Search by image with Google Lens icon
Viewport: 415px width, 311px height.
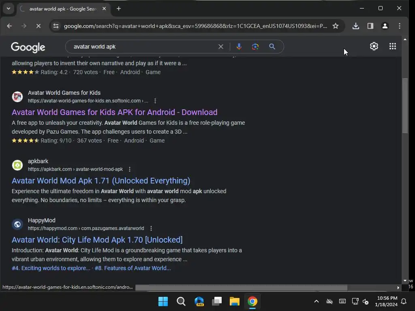(255, 47)
